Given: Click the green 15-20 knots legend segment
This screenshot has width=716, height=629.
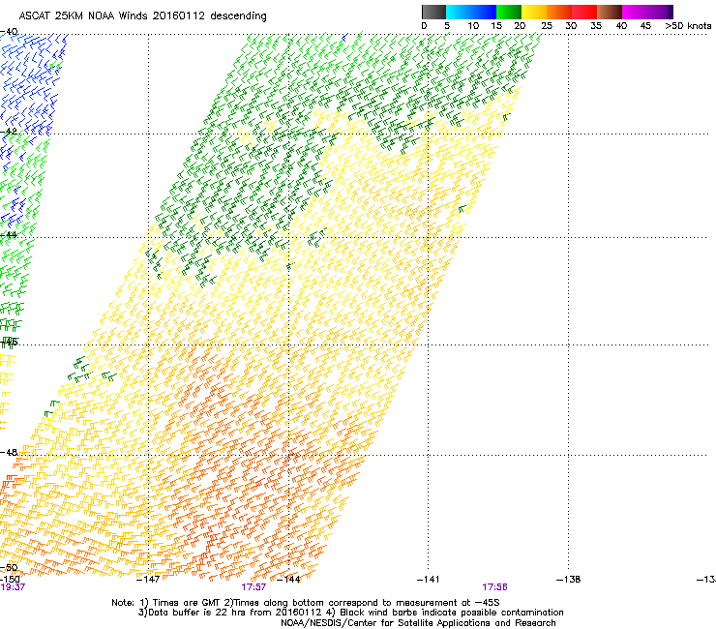Looking at the screenshot, I should point(509,12).
